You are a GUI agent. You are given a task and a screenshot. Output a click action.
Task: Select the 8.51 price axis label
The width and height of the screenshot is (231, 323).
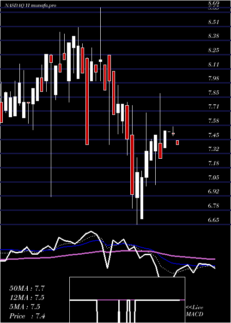[213, 22]
